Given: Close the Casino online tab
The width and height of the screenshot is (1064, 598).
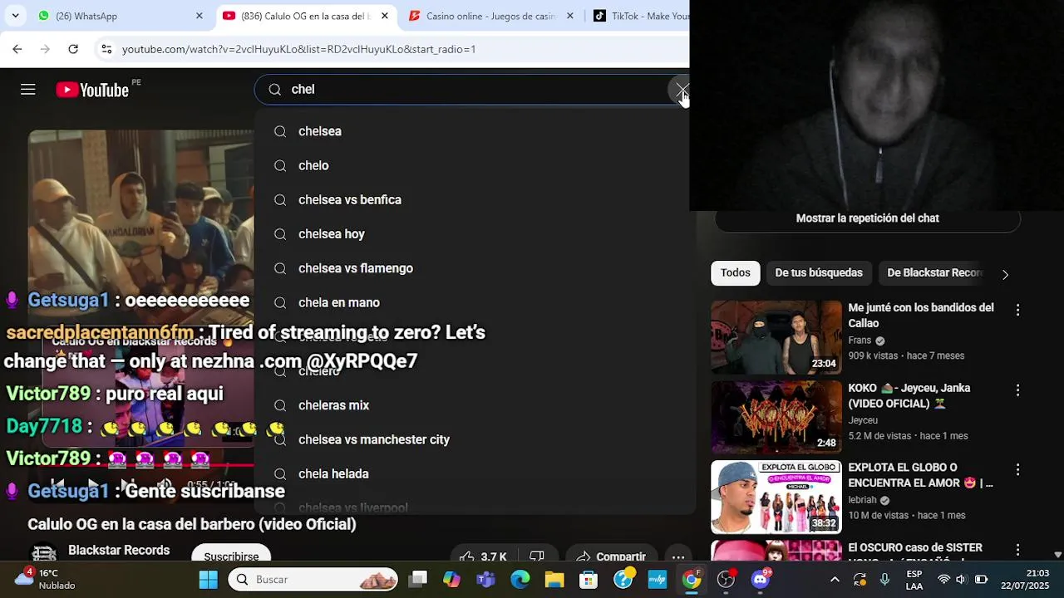Looking at the screenshot, I should point(570,16).
